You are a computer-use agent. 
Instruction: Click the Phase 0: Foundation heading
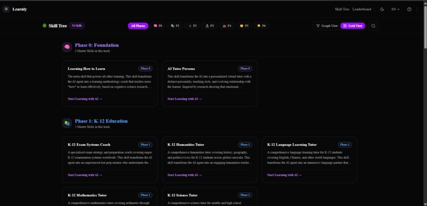[x=96, y=45]
